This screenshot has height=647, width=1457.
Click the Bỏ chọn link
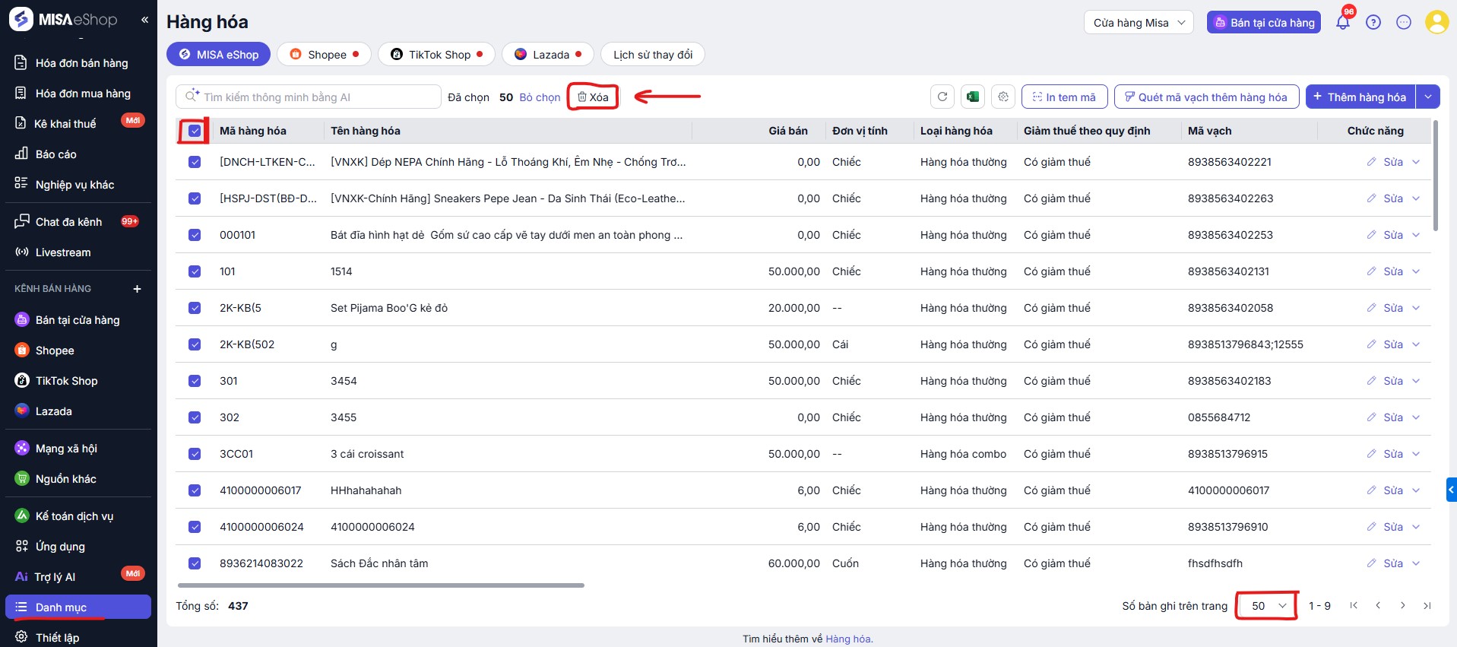pos(540,97)
